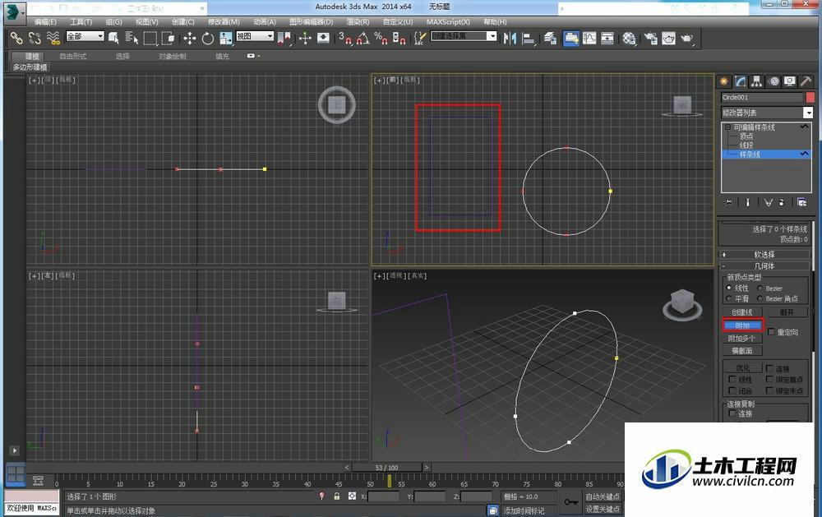Click the 附加 attach button
This screenshot has height=517, width=822.
[742, 325]
